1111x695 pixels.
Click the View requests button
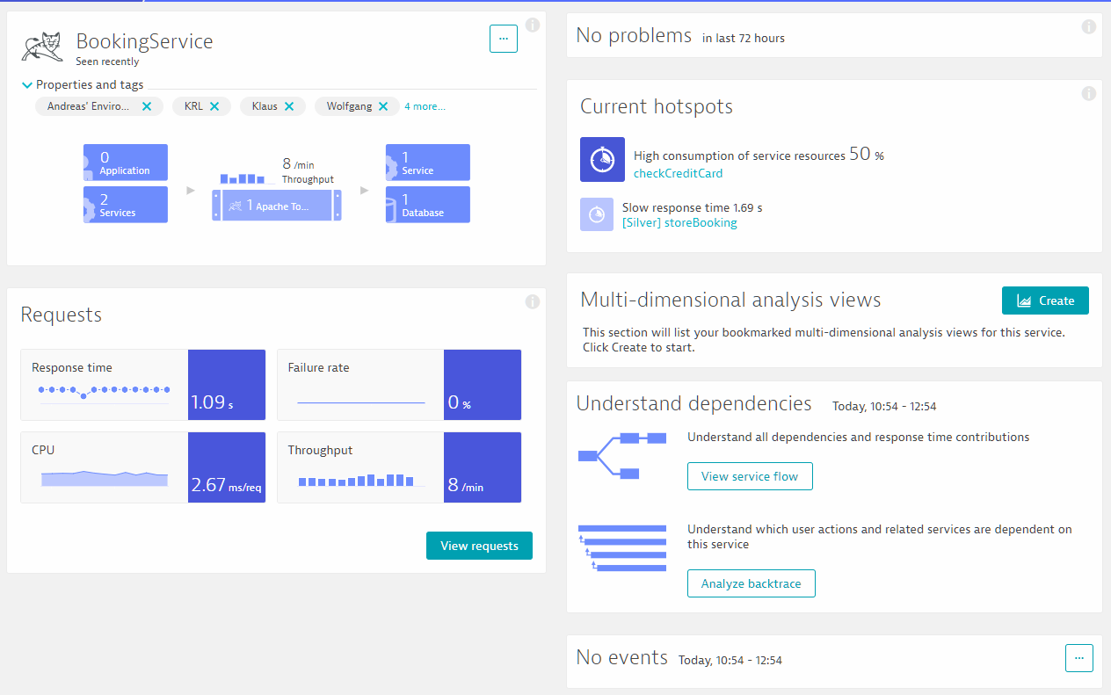(479, 546)
